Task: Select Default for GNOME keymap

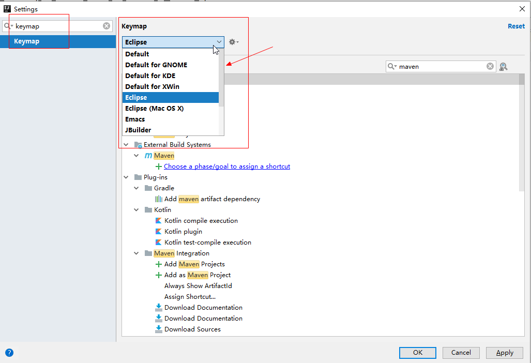Action: (x=171, y=65)
